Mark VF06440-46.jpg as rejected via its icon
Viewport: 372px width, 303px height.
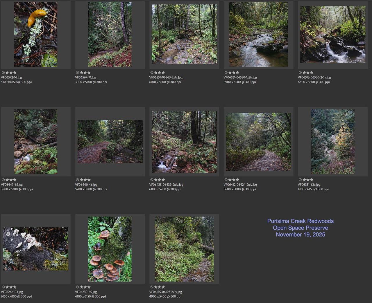click(78, 180)
